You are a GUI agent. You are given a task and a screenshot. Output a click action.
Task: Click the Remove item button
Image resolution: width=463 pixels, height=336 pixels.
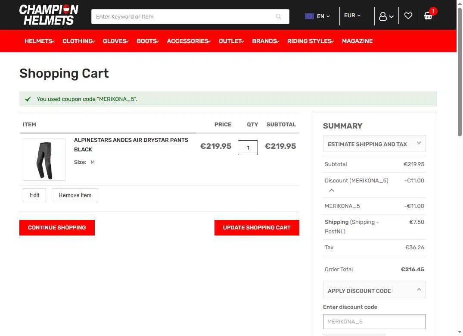(75, 195)
